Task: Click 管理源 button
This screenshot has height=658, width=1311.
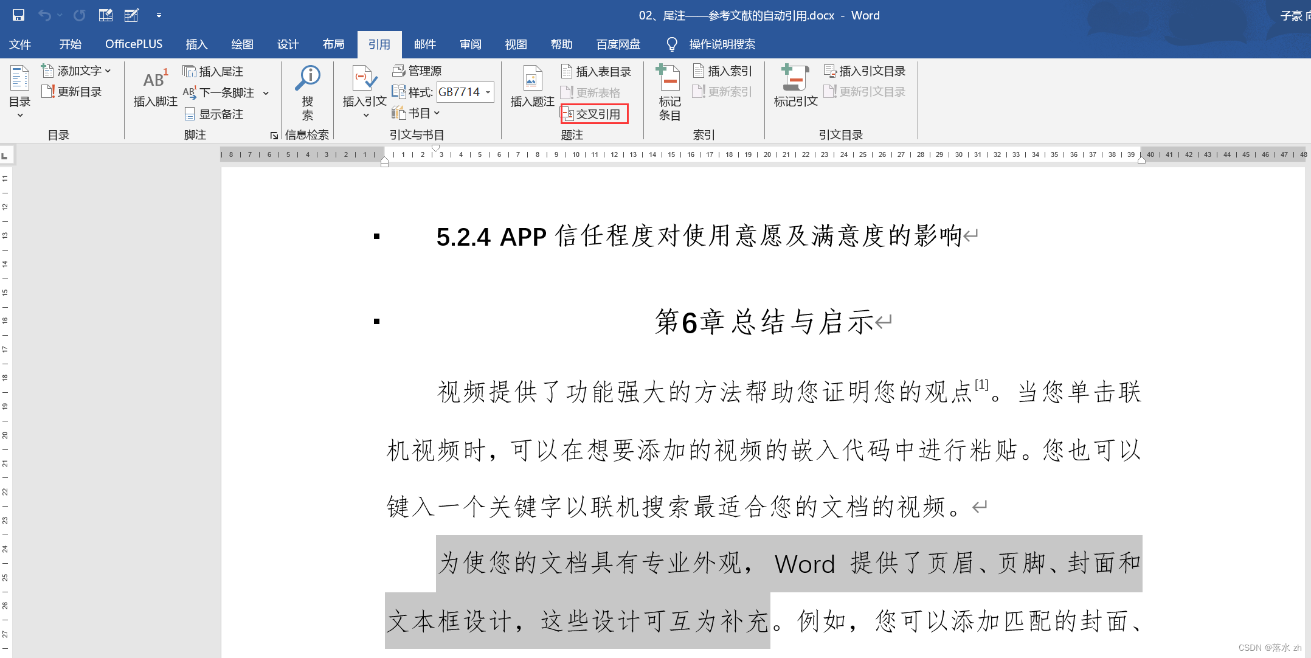Action: 417,71
